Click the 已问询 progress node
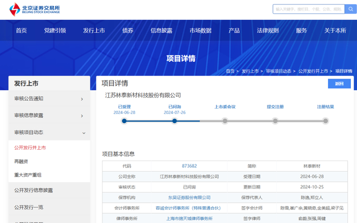Screen dimensions: 357x223 [174, 121]
